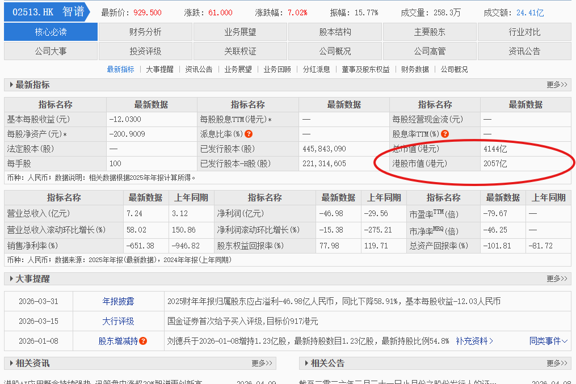Open the 投资评级 tab
Screen dimensions: 576x384
(145, 51)
